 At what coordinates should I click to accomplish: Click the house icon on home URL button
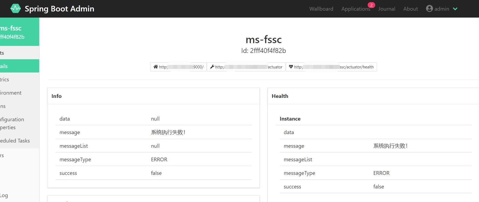[156, 67]
